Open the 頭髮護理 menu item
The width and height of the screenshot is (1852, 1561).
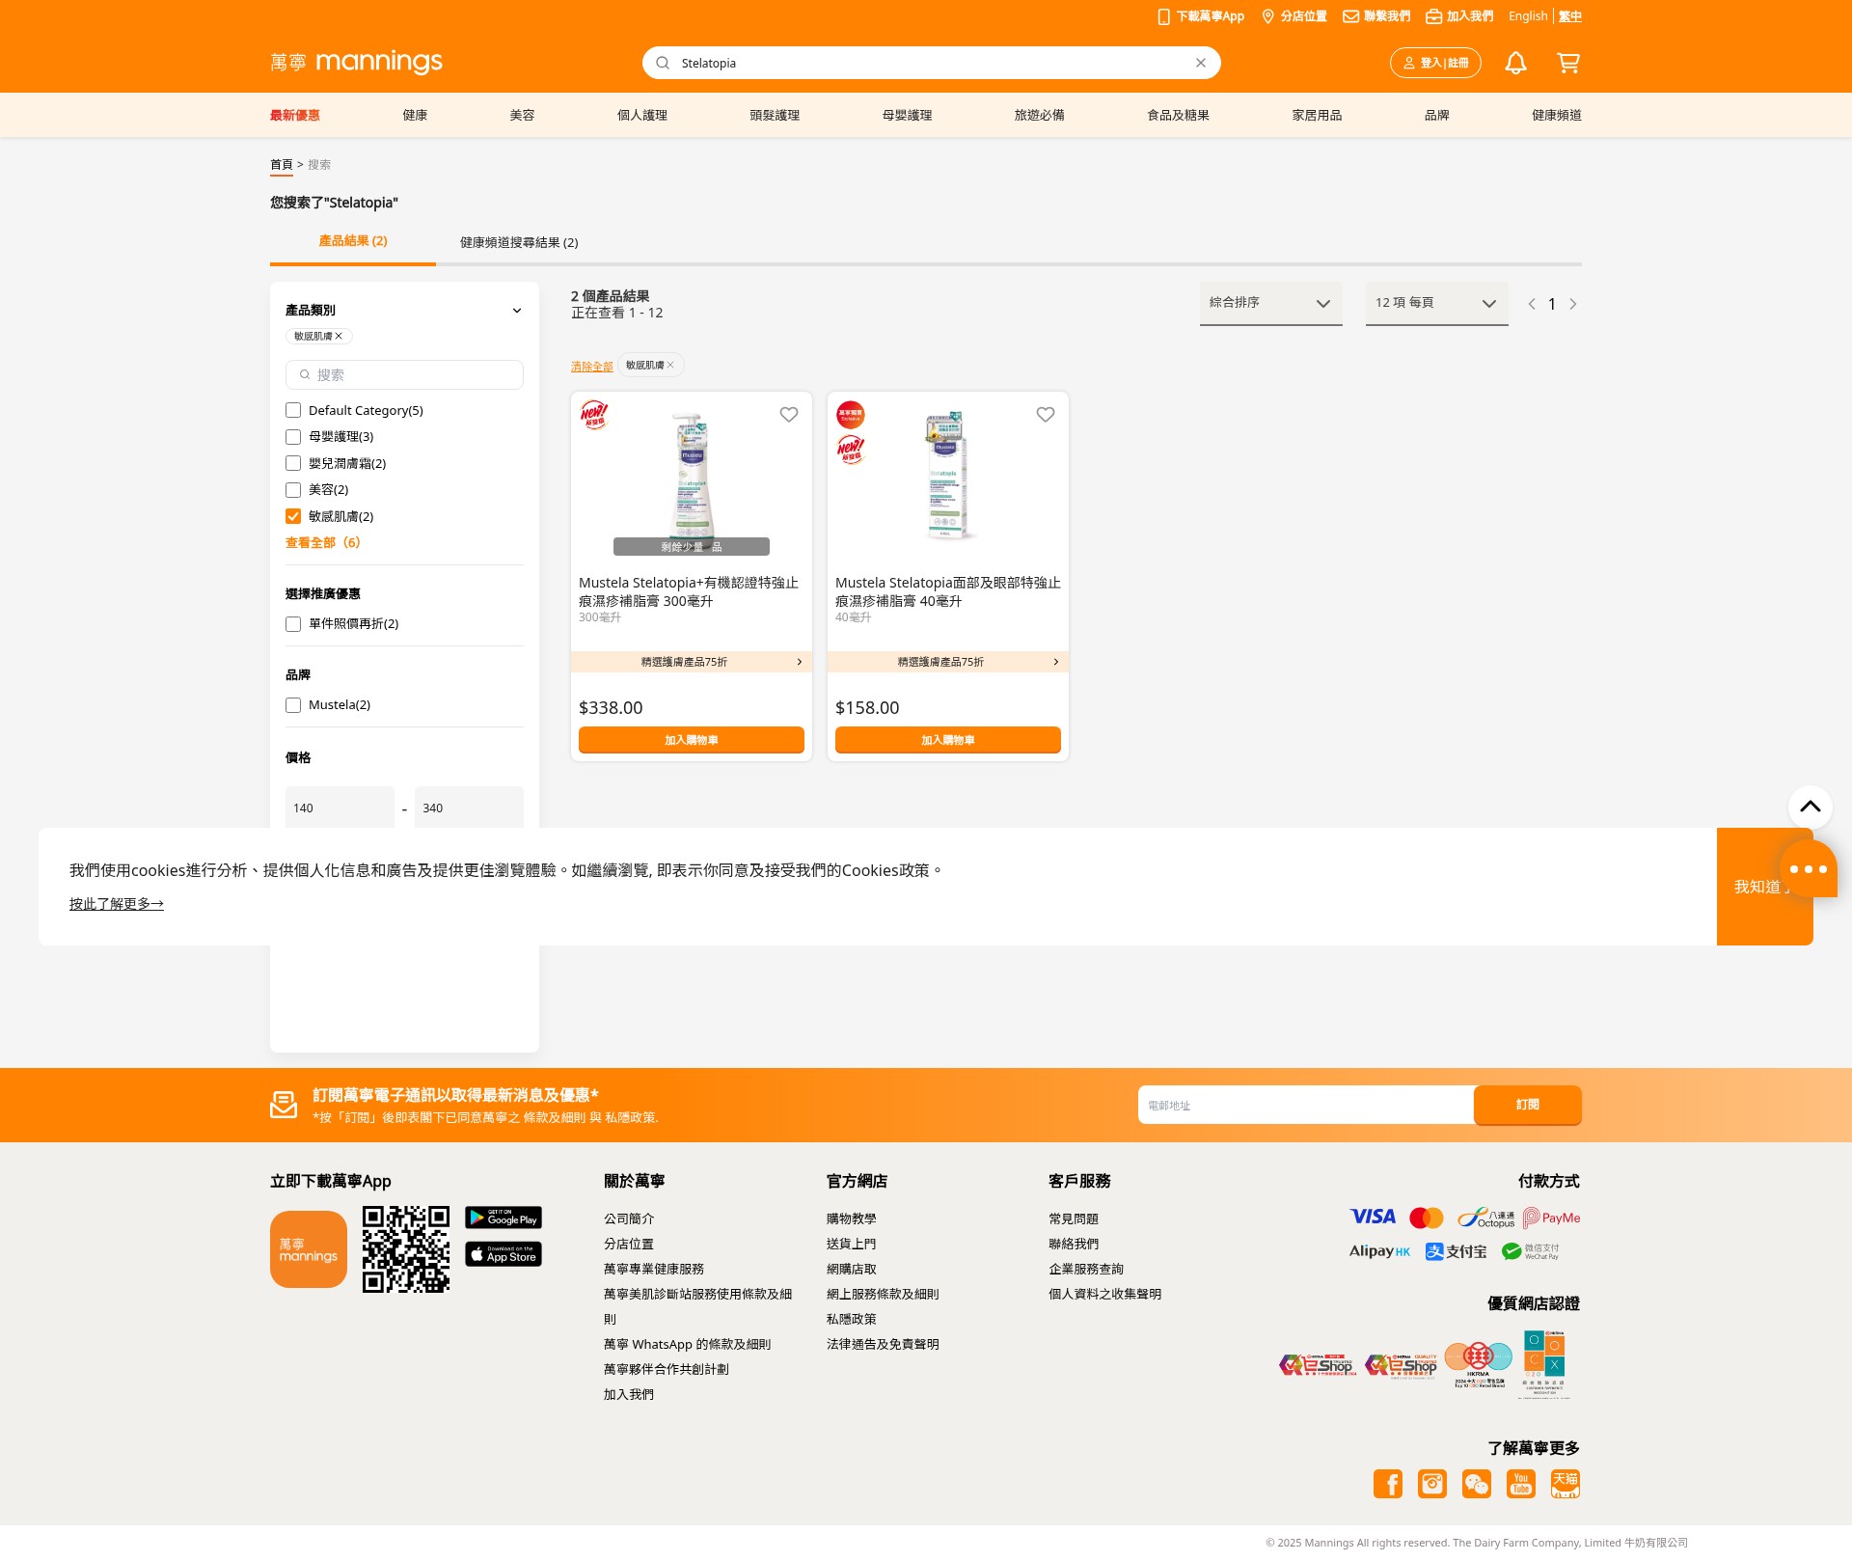pos(775,115)
